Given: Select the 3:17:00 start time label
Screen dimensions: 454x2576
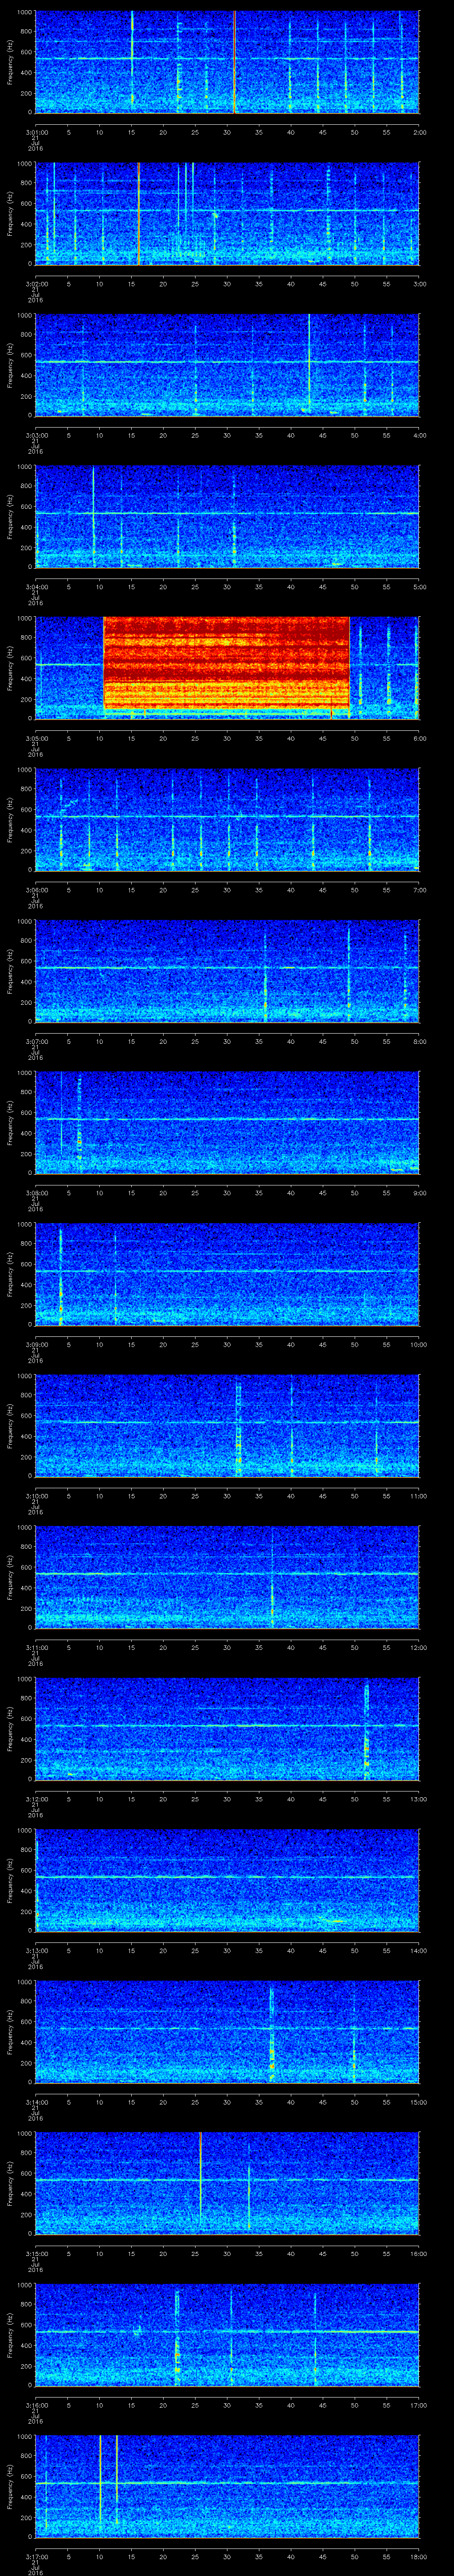Looking at the screenshot, I should [x=36, y=2558].
